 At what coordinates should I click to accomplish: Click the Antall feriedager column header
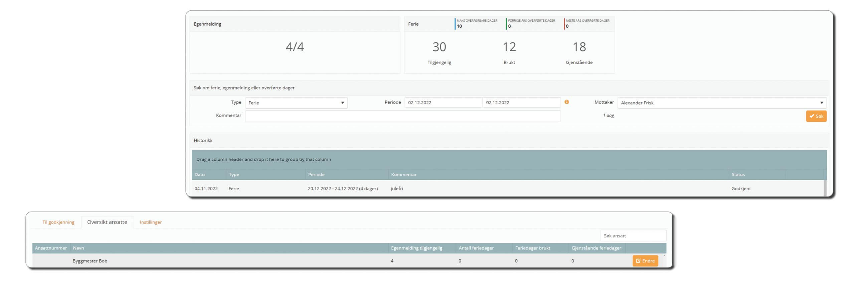click(x=484, y=248)
